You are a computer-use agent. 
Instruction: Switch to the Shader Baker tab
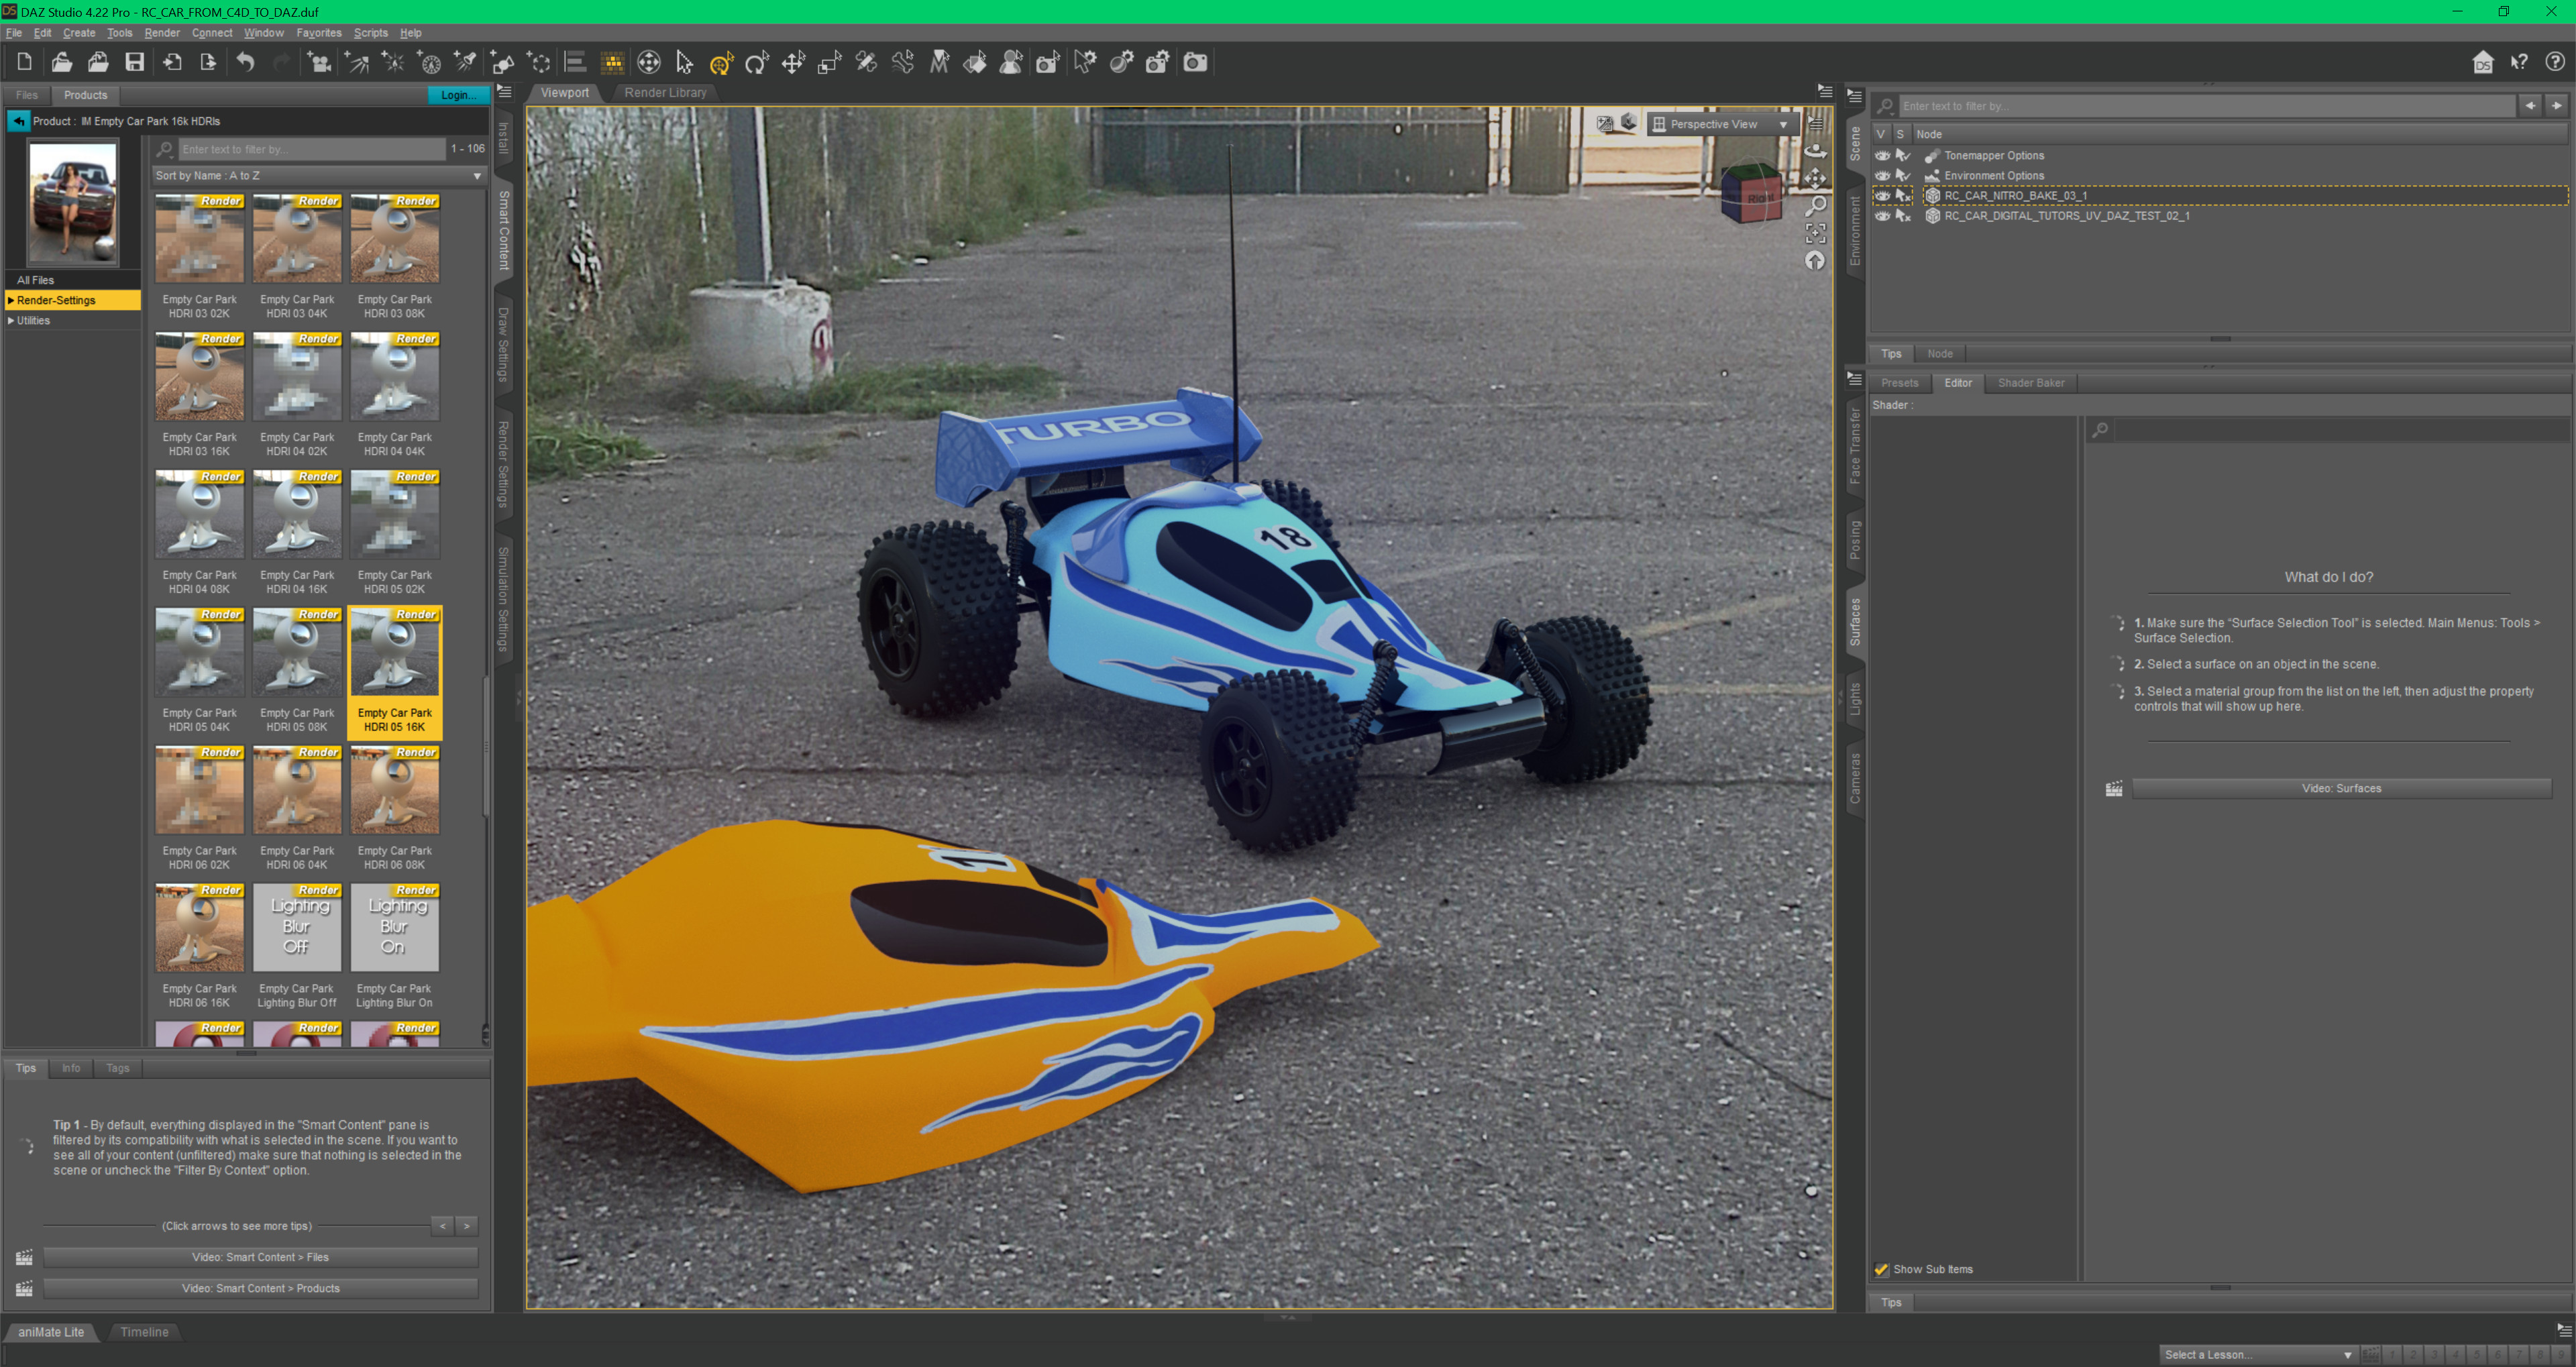coord(2030,382)
